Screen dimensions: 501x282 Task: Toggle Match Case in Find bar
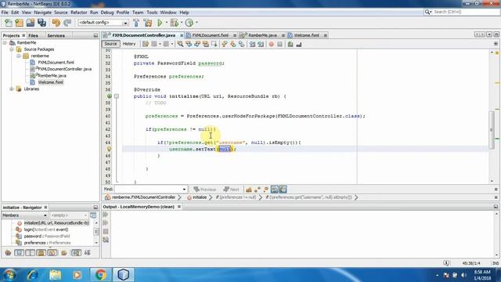(249, 190)
